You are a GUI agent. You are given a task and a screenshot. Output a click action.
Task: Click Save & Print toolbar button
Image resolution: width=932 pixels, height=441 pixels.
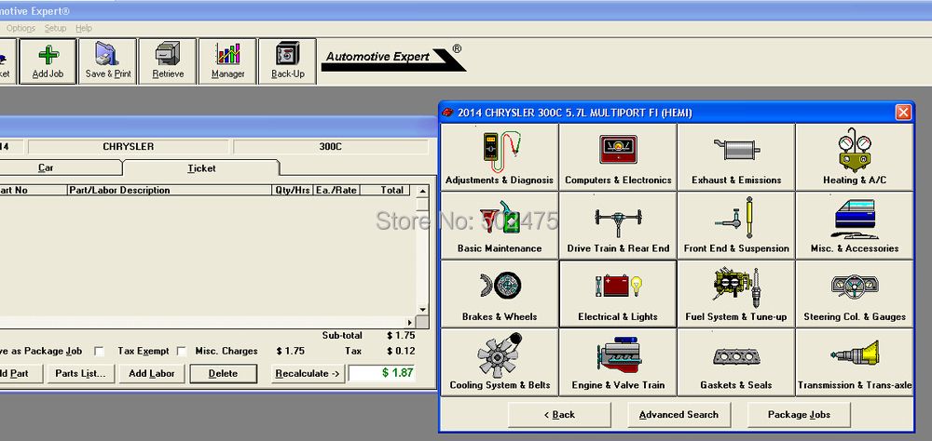point(108,61)
